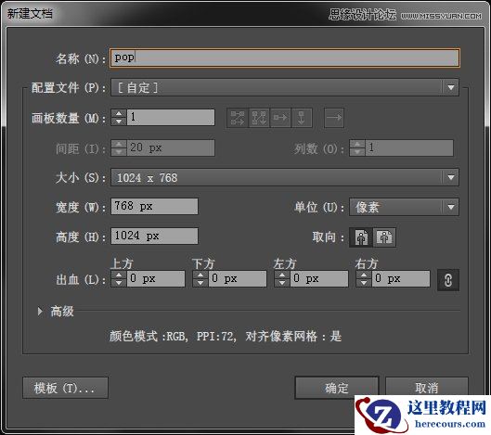This screenshot has width=491, height=435.
Task: Toggle bleed link chain icon
Action: [x=448, y=280]
